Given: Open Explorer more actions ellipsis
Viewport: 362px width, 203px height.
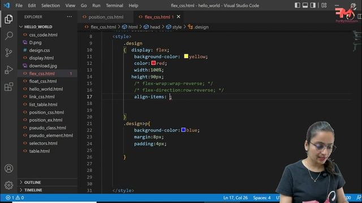Looking at the screenshot, I should click(x=69, y=16).
